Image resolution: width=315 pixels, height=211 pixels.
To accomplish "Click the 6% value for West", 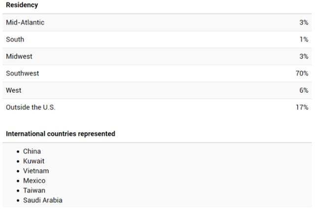I will click(x=304, y=90).
